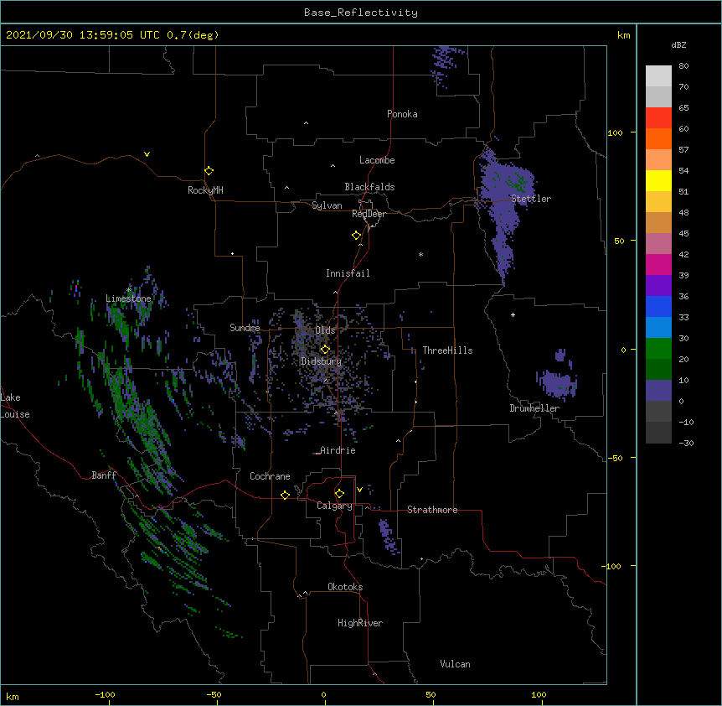Select the Sundre town label

click(245, 328)
